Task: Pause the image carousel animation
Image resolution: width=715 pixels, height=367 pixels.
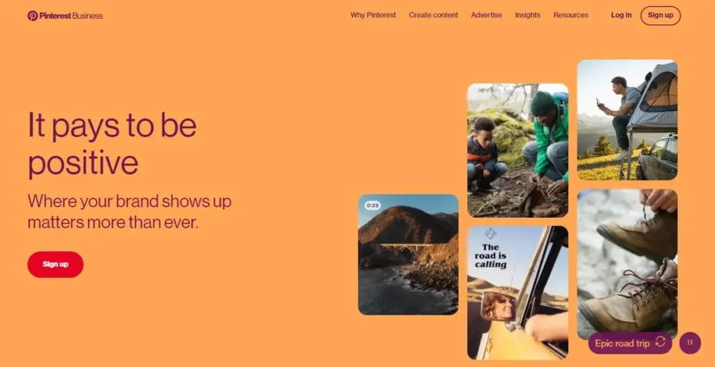Action: pos(690,343)
